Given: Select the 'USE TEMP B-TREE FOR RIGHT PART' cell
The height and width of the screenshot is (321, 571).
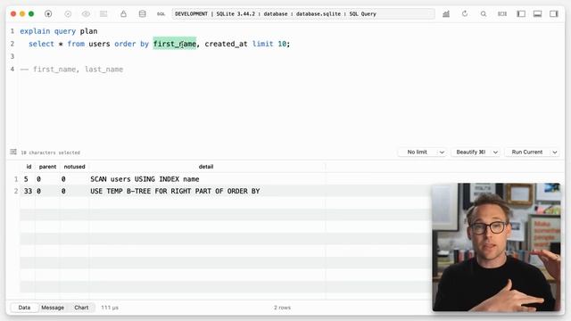Looking at the screenshot, I should pos(207,191).
